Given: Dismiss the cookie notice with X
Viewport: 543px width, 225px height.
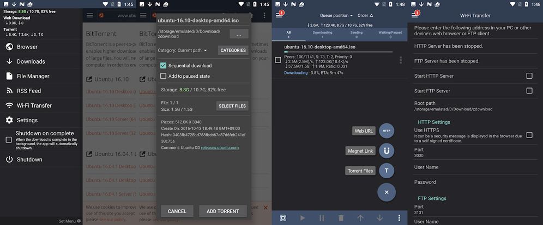Looking at the screenshot, I should pos(266,208).
